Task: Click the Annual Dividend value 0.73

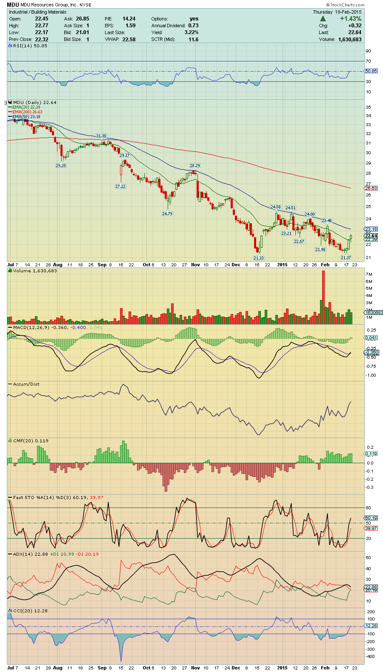Action: 193,26
